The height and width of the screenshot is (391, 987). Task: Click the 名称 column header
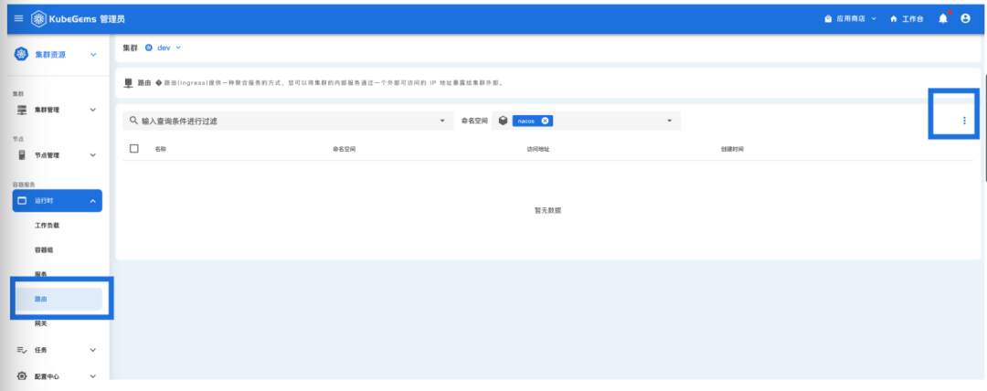click(161, 149)
